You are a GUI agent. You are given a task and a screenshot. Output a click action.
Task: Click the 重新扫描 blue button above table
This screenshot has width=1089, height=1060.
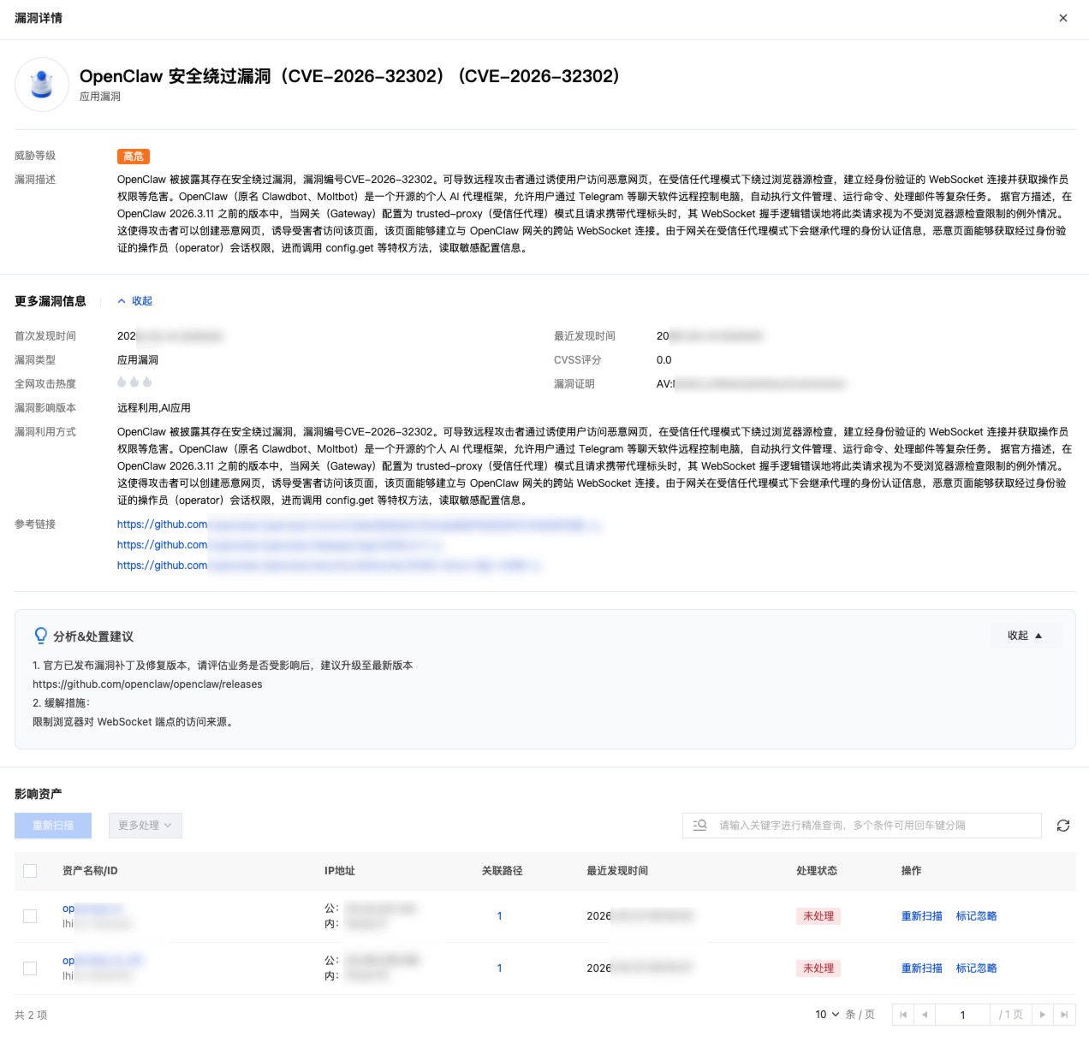coord(53,826)
